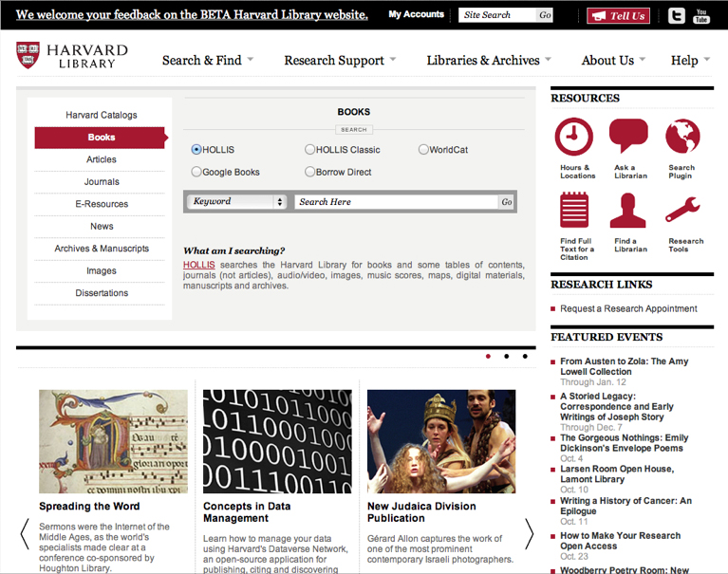The image size is (728, 574).
Task: Switch to the Dissertations catalog tab
Action: pyautogui.click(x=102, y=293)
